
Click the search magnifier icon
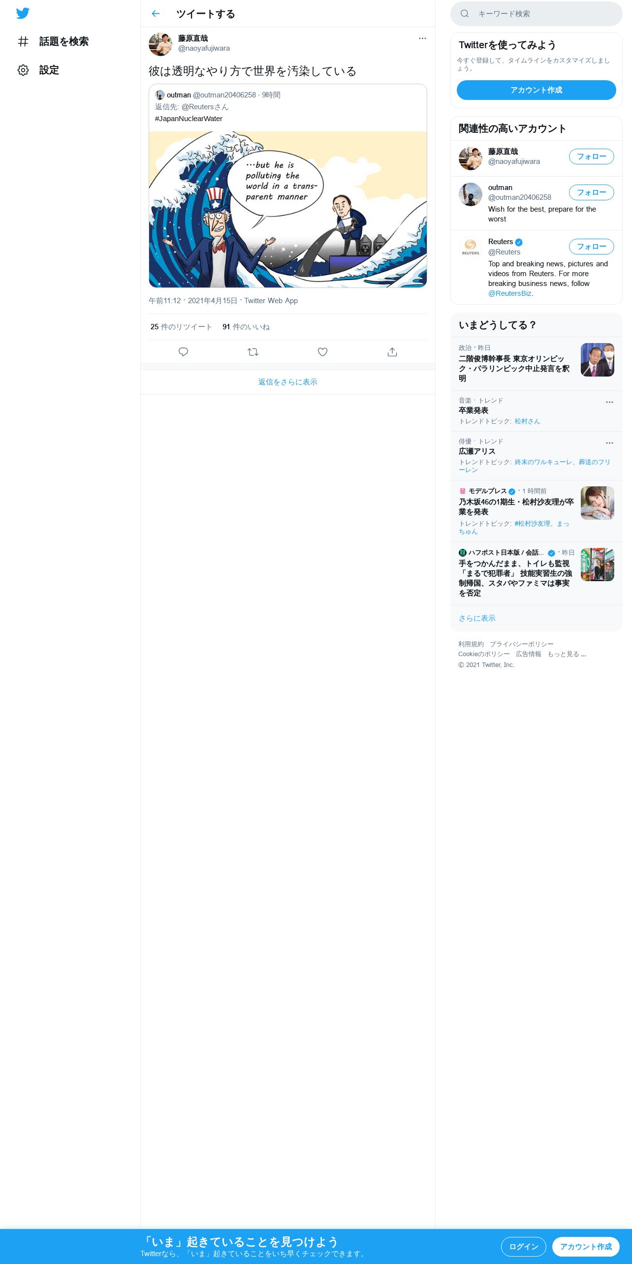(x=465, y=14)
